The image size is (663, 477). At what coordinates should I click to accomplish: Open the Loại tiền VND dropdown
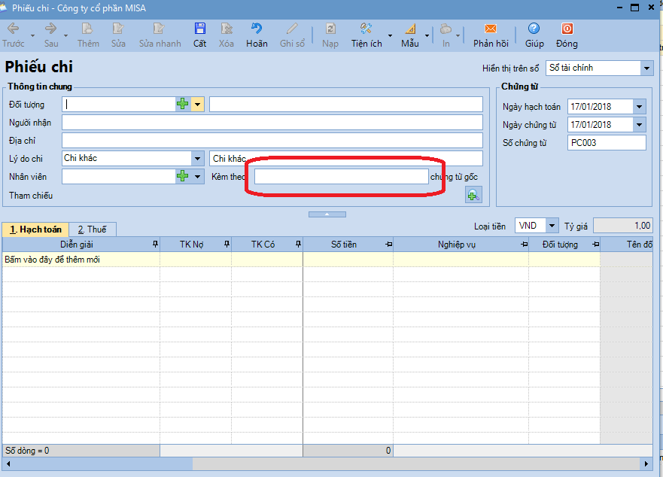[552, 226]
